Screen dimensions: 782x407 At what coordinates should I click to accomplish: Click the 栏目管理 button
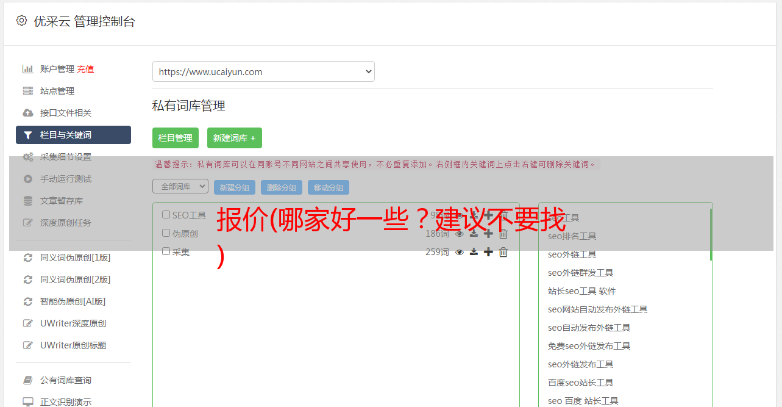point(176,138)
